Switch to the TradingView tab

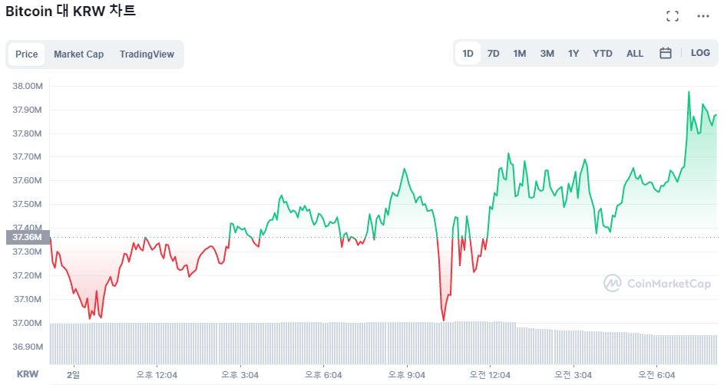click(x=147, y=54)
